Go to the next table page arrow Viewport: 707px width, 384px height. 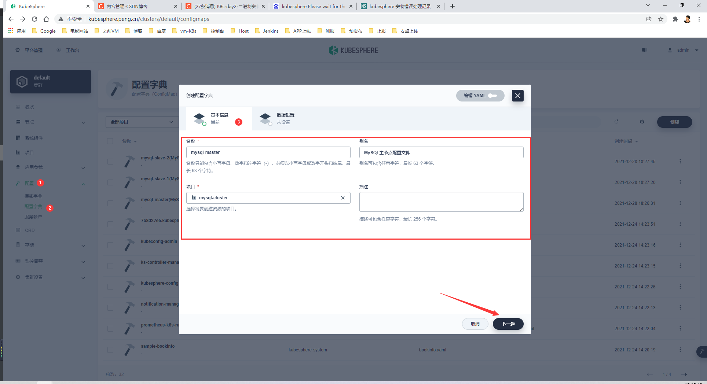[684, 374]
